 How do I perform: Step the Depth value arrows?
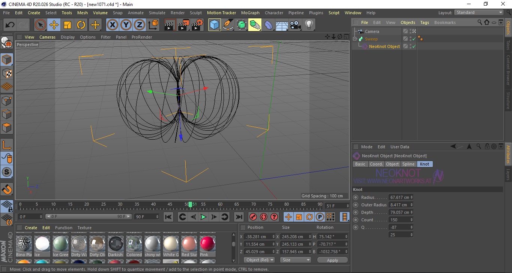(411, 212)
